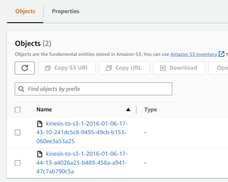Click the Type column header
The height and width of the screenshot is (182, 228).
coord(150,110)
